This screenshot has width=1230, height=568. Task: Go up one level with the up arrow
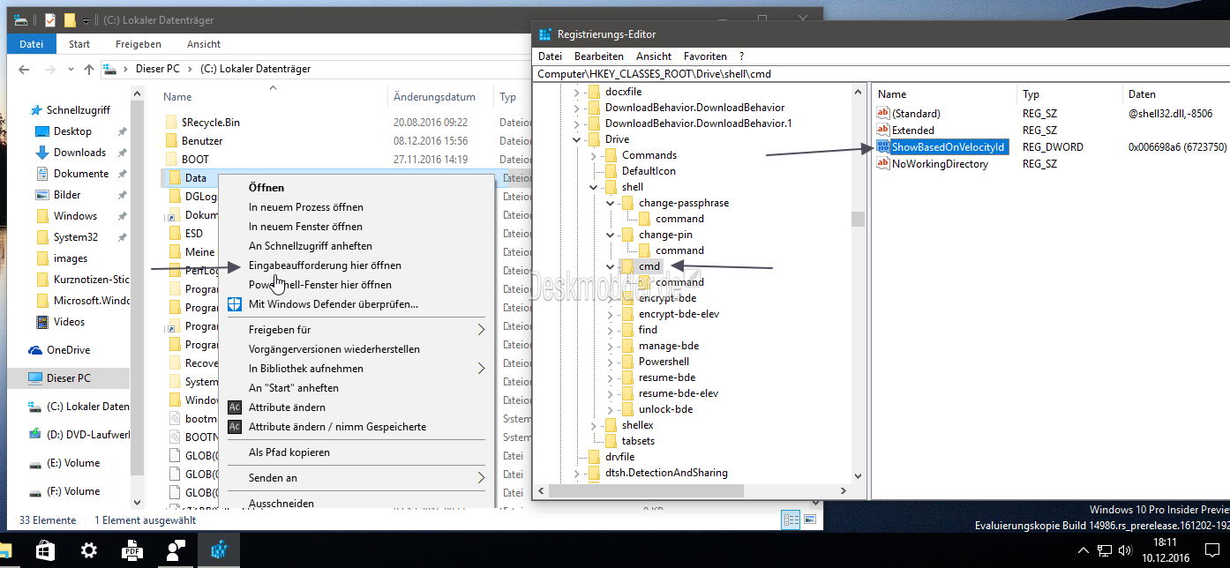(88, 69)
